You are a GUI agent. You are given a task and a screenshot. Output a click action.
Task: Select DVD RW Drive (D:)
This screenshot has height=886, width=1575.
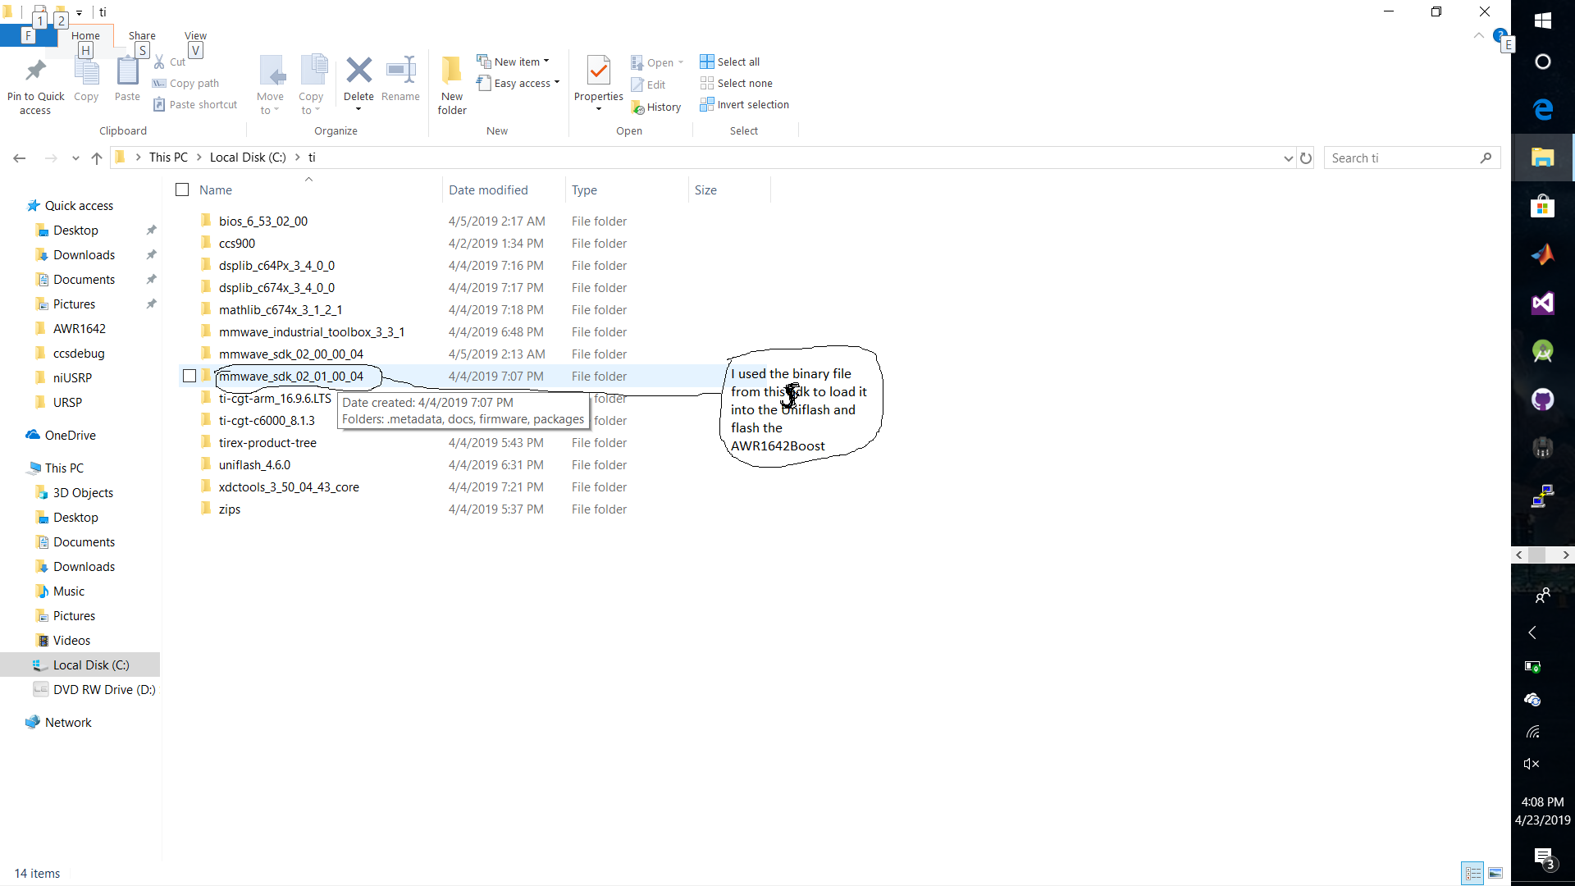(104, 690)
